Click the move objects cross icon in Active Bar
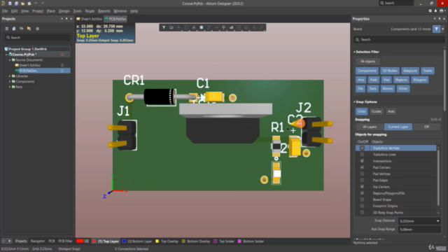This screenshot has height=252, width=448. click(179, 27)
